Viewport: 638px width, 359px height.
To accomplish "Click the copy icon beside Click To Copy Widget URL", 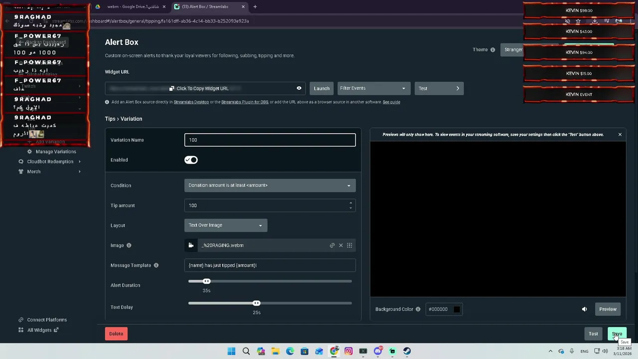I will [x=171, y=88].
